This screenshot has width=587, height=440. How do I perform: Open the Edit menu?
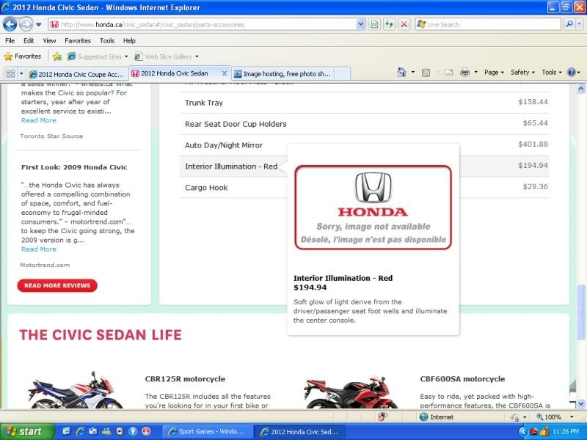pos(29,41)
